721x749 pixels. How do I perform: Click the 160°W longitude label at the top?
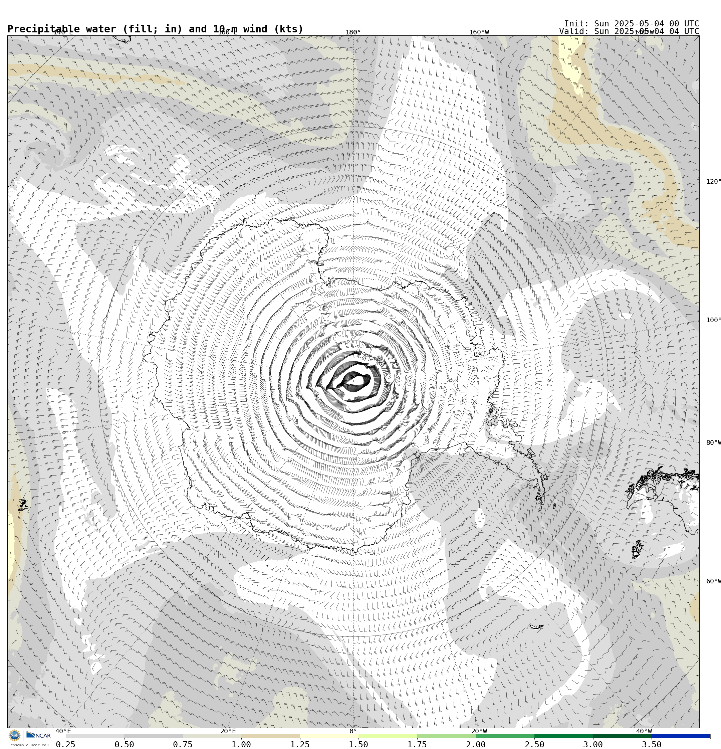(x=479, y=32)
